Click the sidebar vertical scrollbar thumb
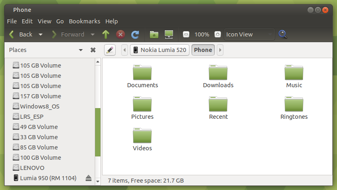Image resolution: width=337 pixels, height=190 pixels. [98, 132]
